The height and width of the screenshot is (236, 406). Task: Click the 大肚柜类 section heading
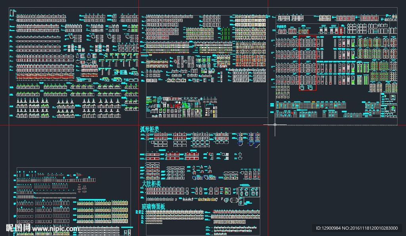[x=151, y=184]
